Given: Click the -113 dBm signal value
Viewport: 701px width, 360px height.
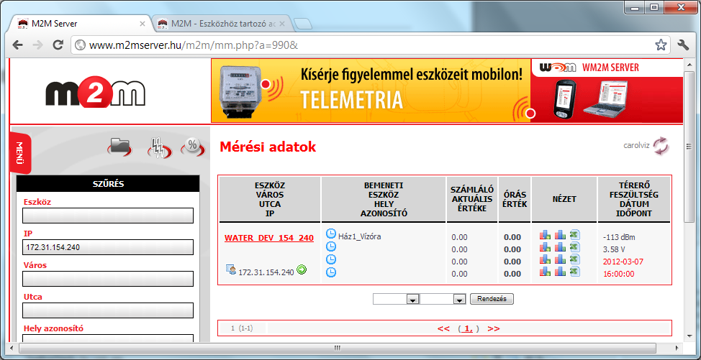Looking at the screenshot, I should pos(619,237).
